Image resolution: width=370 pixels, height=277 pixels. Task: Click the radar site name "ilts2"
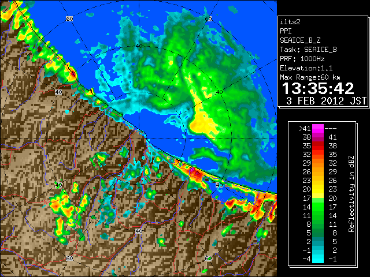pos(290,22)
